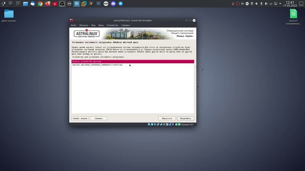Open TeamViewer icon in the taskbar

tap(70, 4)
